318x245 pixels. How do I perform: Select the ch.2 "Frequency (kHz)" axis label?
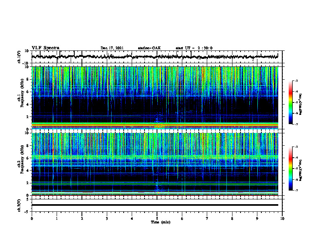tap(22, 159)
